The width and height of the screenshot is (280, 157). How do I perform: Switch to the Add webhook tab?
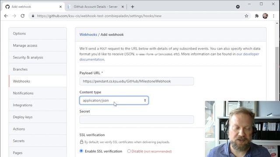(x=34, y=7)
